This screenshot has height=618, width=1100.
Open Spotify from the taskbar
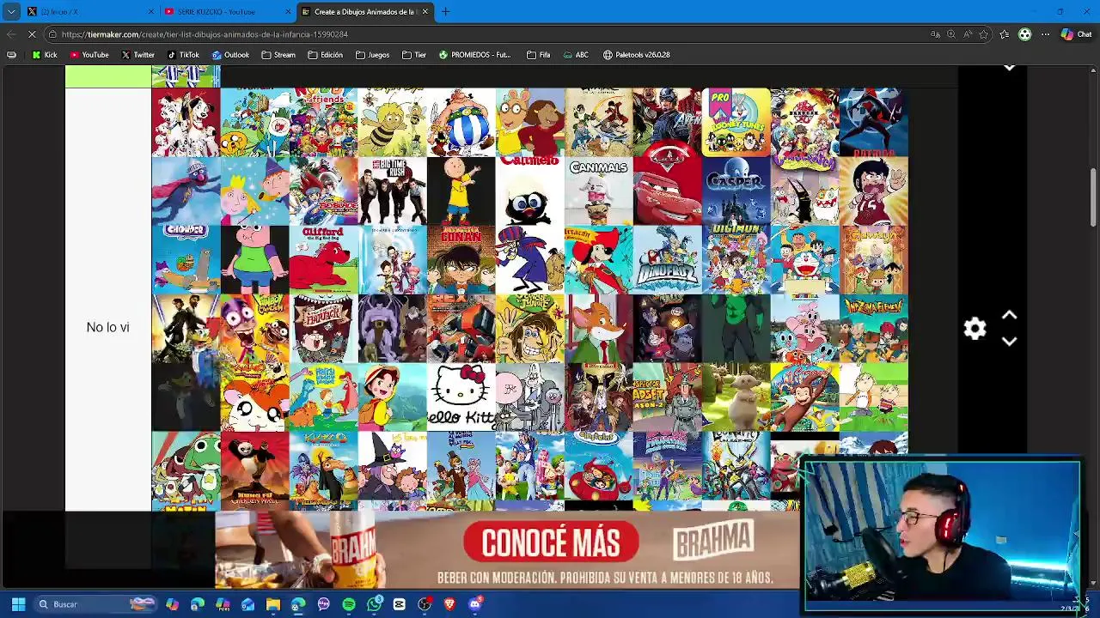click(349, 604)
